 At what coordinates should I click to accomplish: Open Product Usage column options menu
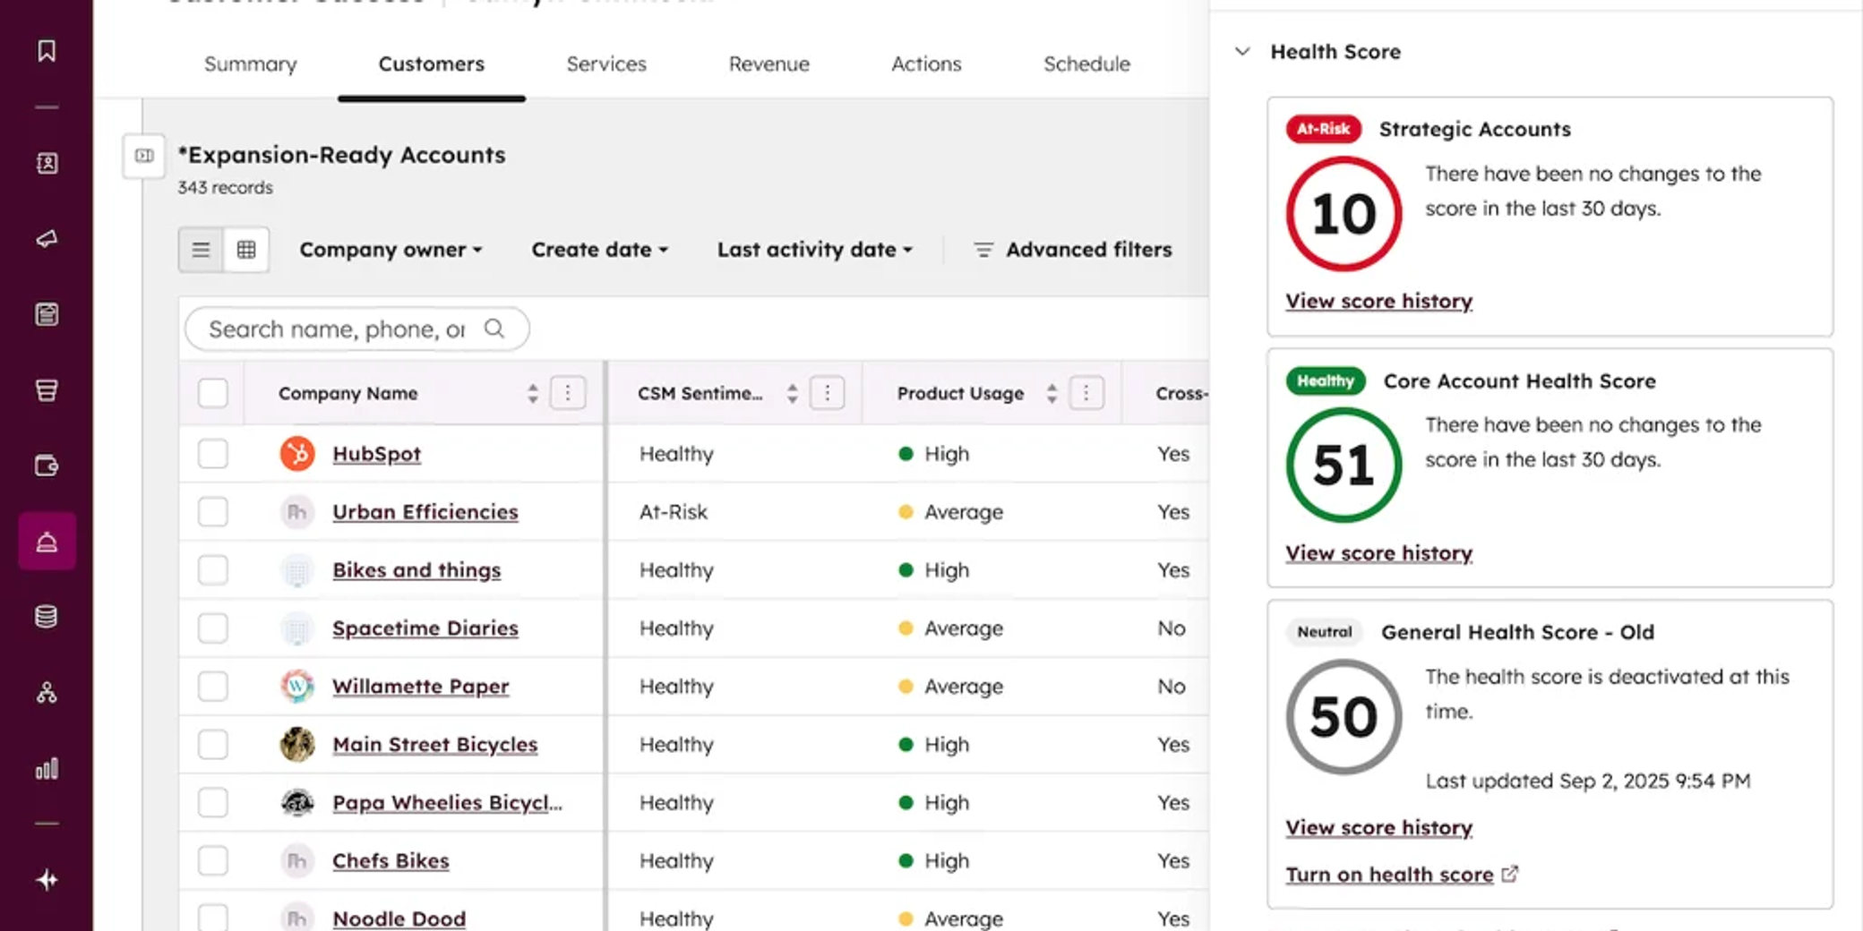1086,393
